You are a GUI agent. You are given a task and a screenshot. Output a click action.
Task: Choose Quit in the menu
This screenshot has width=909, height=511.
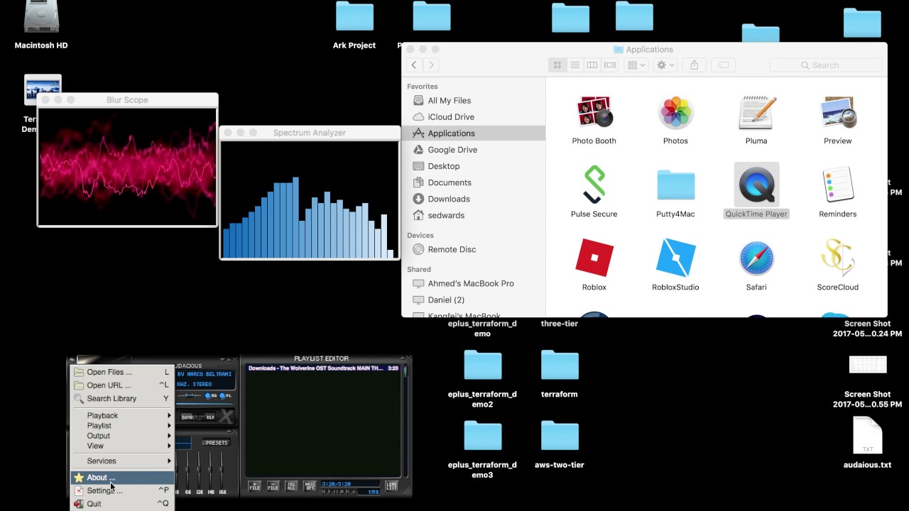tap(122, 504)
